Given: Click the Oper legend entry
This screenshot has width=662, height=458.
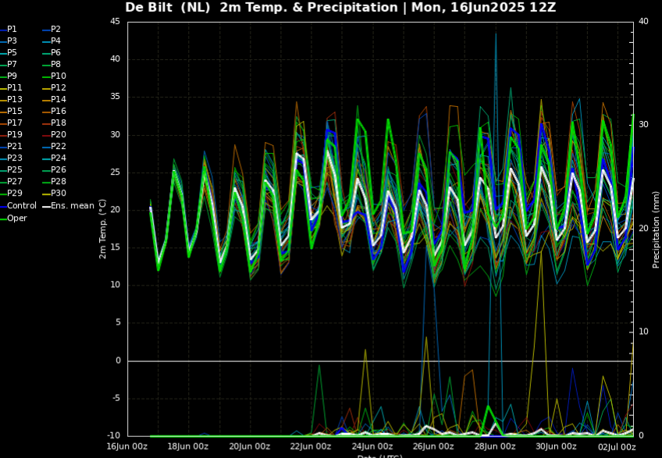Looking at the screenshot, I should (17, 218).
